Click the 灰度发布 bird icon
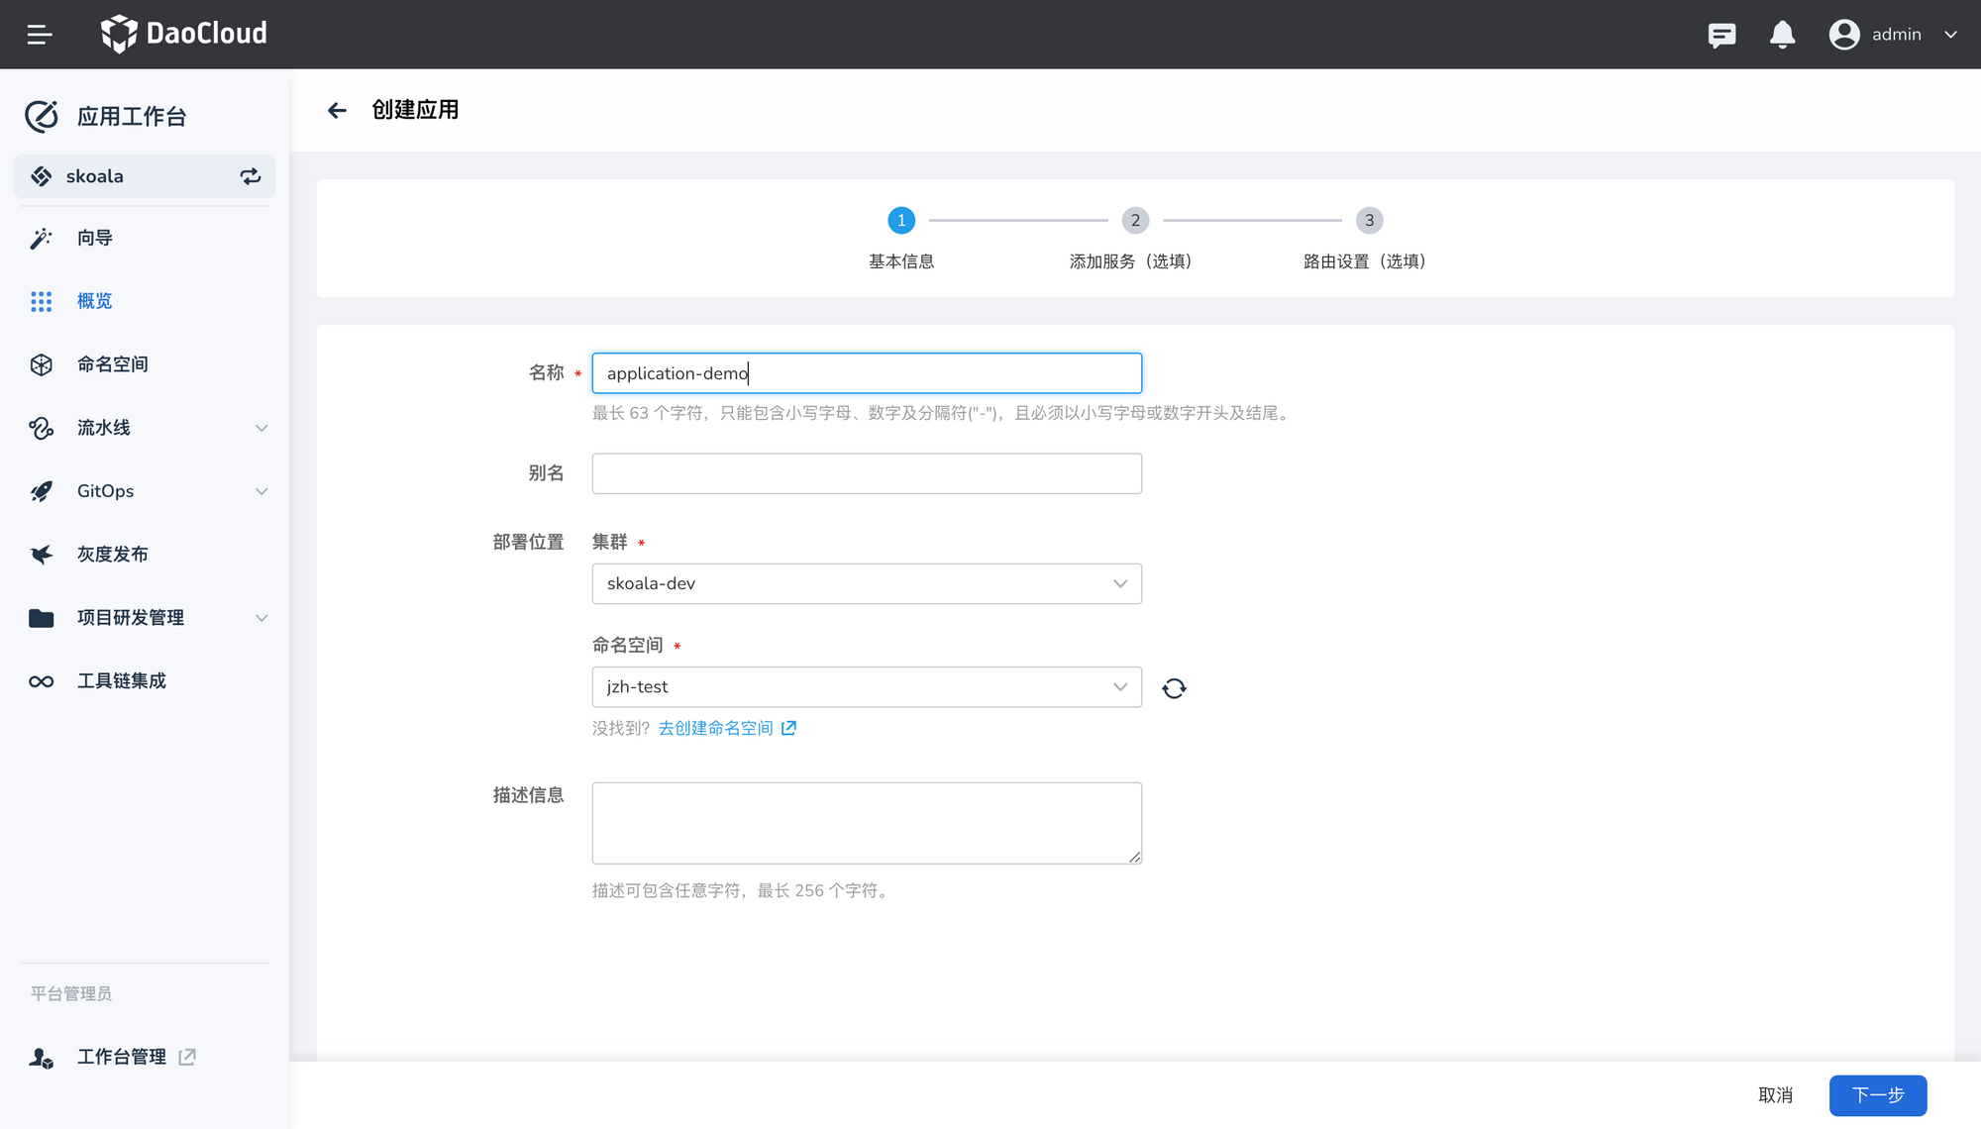 coord(41,555)
